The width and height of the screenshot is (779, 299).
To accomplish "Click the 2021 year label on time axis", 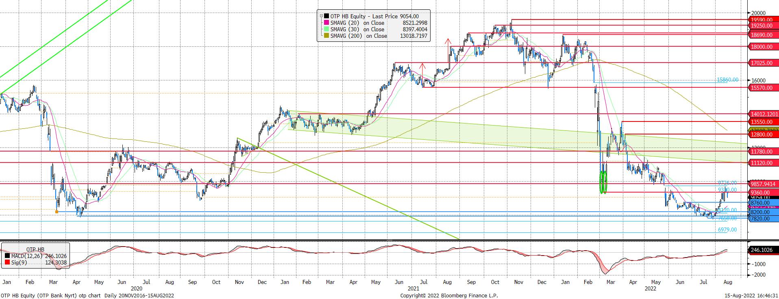I will click(413, 288).
